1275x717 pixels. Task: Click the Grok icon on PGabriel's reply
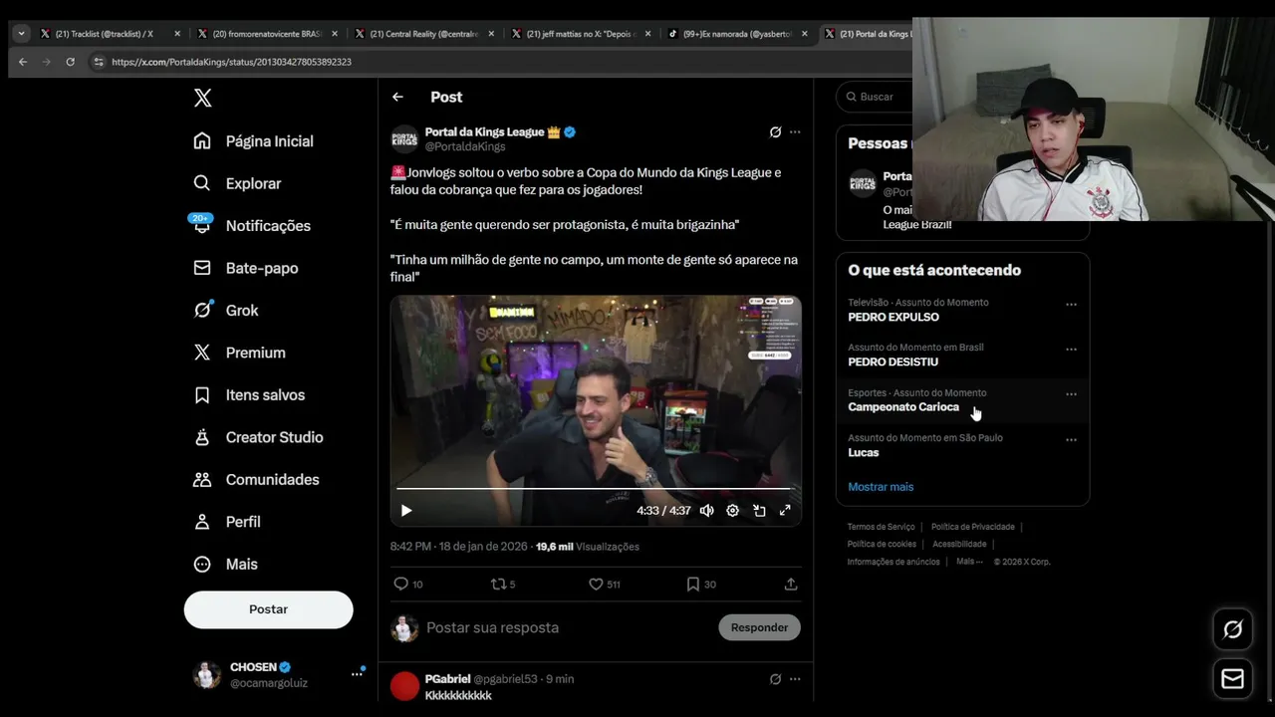775,679
